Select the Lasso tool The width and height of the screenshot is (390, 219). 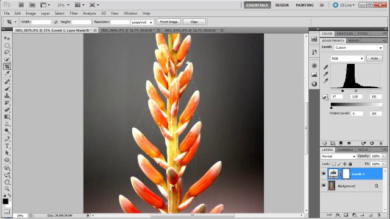(7, 52)
